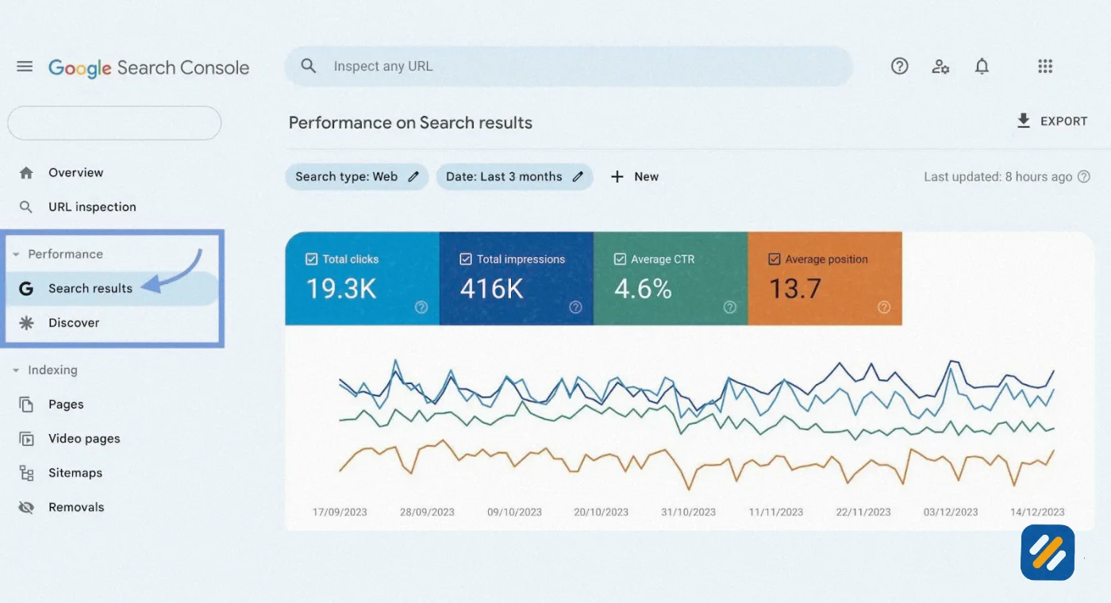The height and width of the screenshot is (603, 1111).
Task: Click the Discover asterisk icon
Action: pos(26,323)
